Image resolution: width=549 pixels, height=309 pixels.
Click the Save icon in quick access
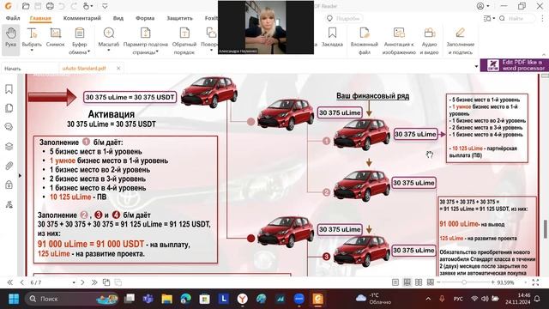pyautogui.click(x=38, y=6)
